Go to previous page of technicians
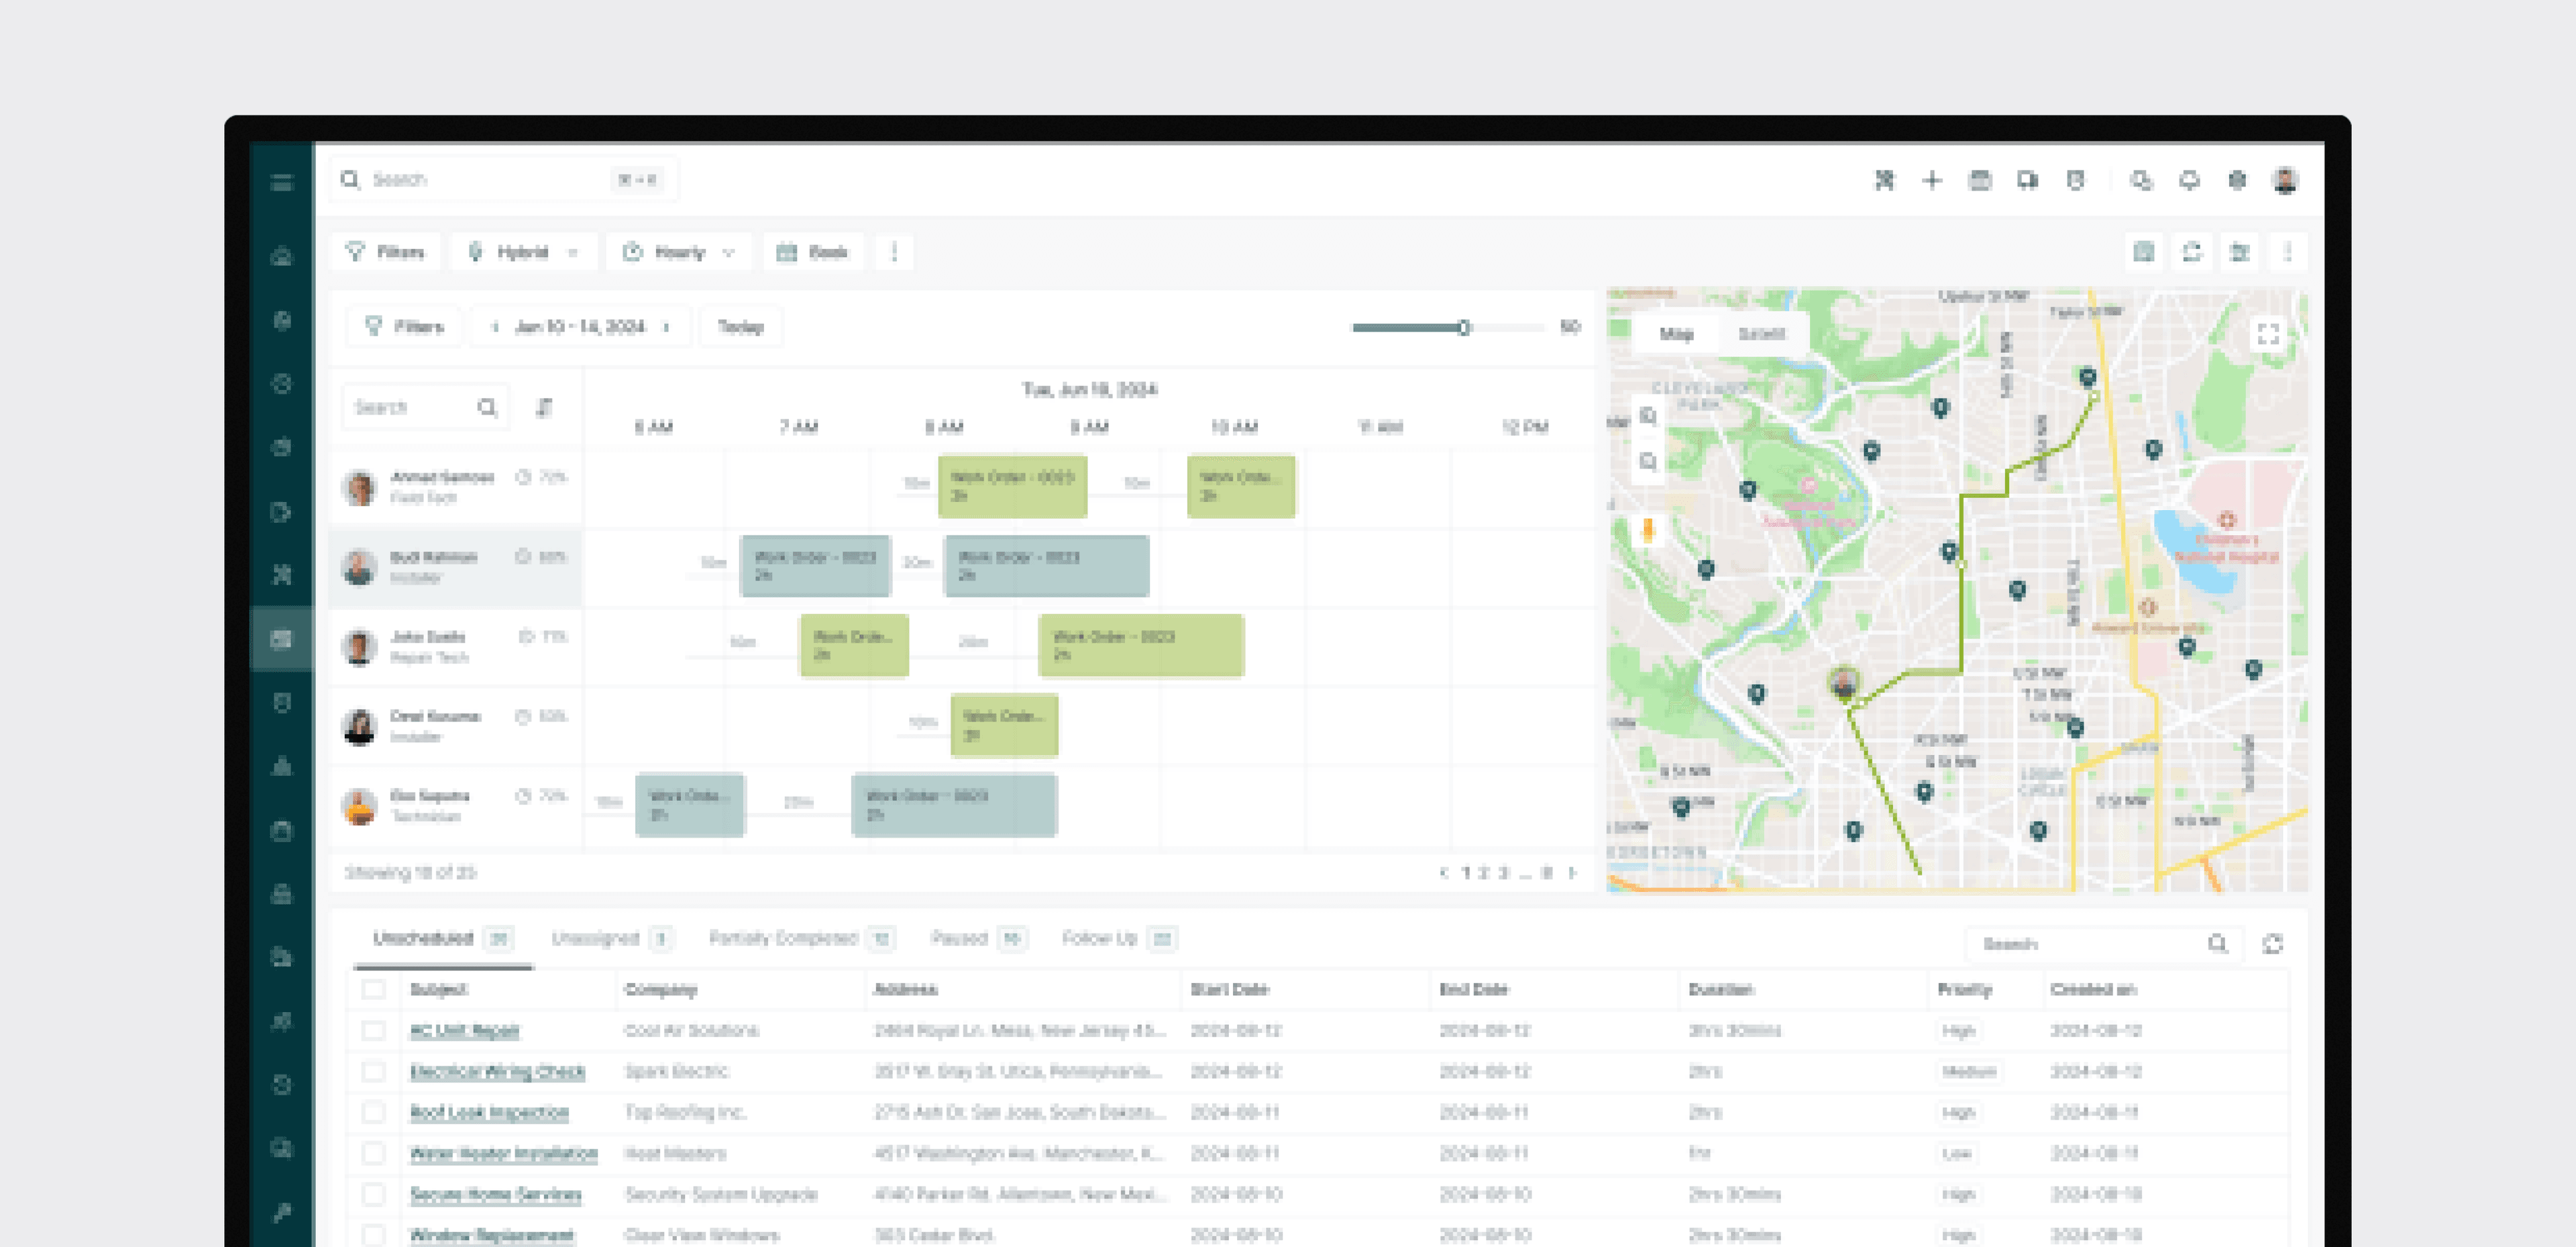 click(1443, 872)
